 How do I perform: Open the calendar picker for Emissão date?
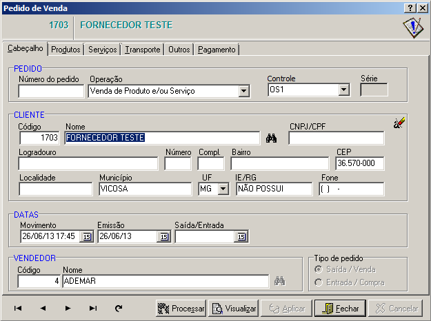point(163,237)
